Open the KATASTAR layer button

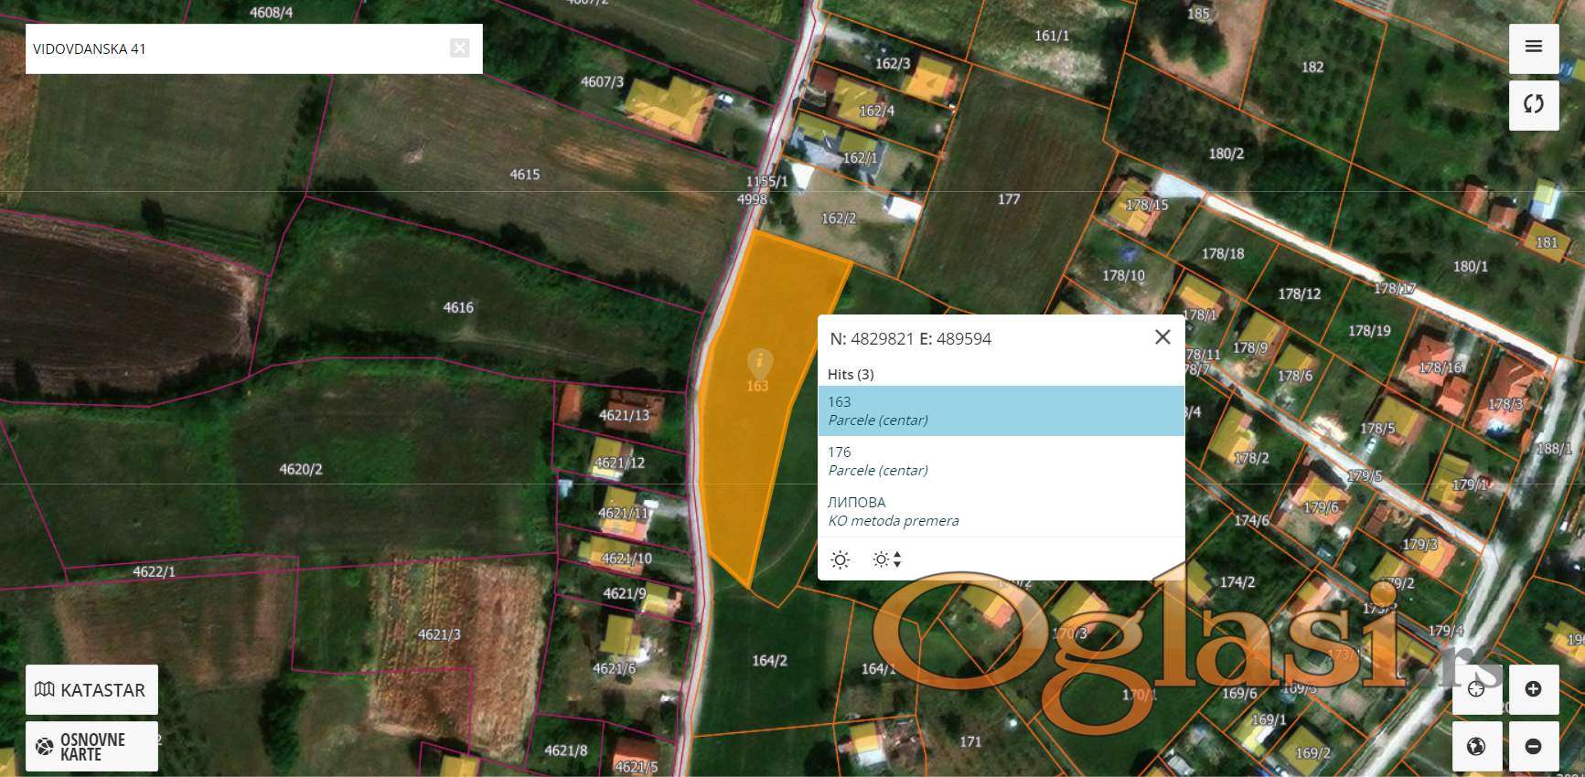coord(91,689)
